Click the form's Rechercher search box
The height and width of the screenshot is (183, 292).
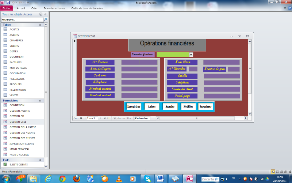coord(142,118)
